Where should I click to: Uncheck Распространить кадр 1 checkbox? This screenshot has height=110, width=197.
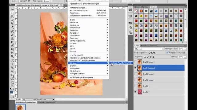pyautogui.click(x=167, y=53)
